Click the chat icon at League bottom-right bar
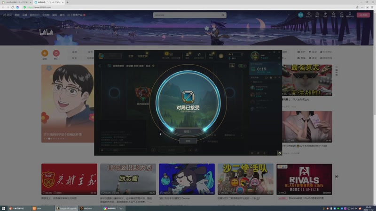This screenshot has width=376, height=211. (x=252, y=153)
